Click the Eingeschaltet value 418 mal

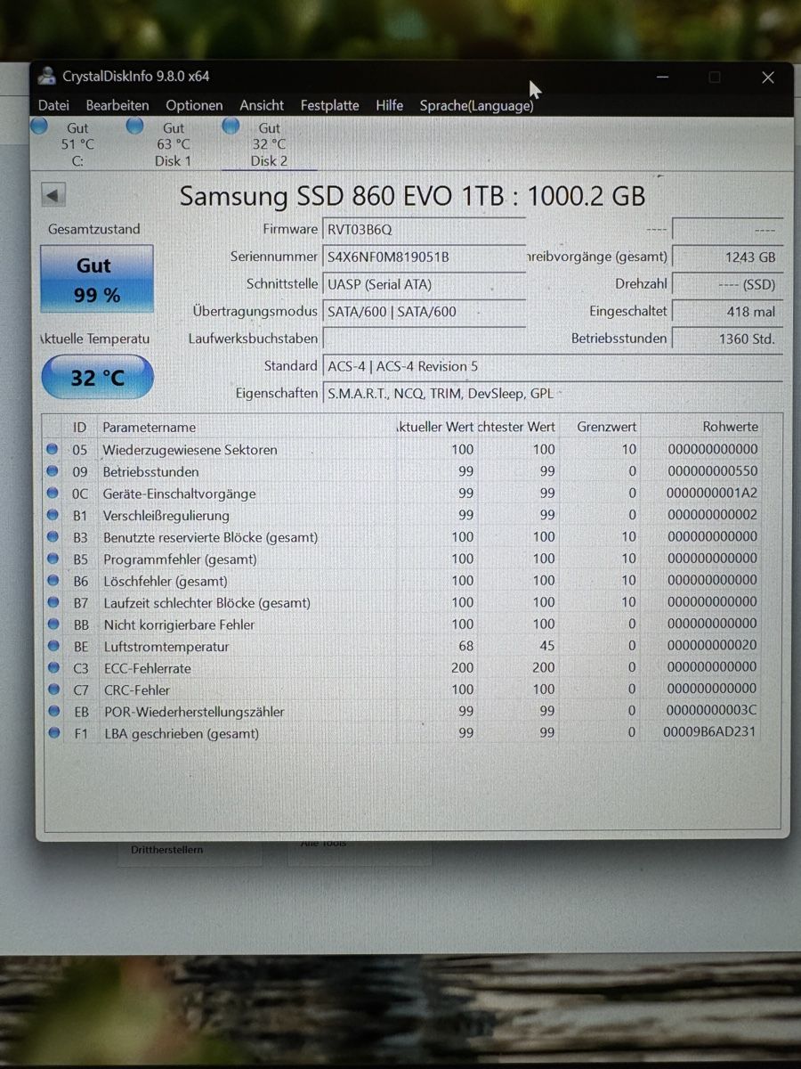(x=727, y=312)
